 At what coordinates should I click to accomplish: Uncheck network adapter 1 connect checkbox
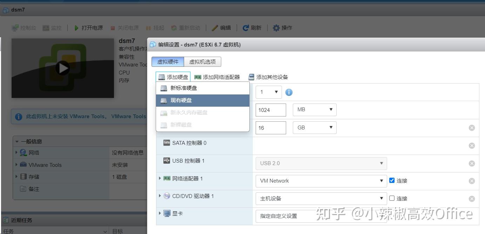(x=392, y=180)
